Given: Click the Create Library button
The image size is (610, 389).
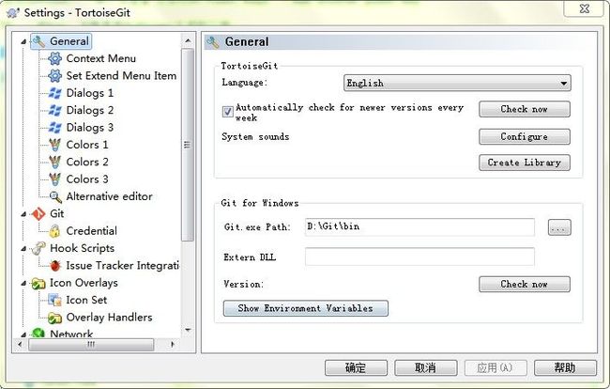Looking at the screenshot, I should click(x=525, y=163).
